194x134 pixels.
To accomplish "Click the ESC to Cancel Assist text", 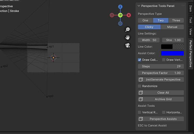I will (x=152, y=126).
